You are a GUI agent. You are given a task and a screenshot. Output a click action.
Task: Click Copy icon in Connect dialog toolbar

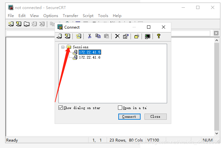[x=98, y=36]
